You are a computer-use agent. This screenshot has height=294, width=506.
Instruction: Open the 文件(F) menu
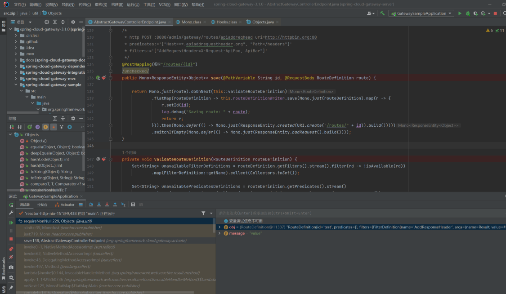(x=20, y=4)
